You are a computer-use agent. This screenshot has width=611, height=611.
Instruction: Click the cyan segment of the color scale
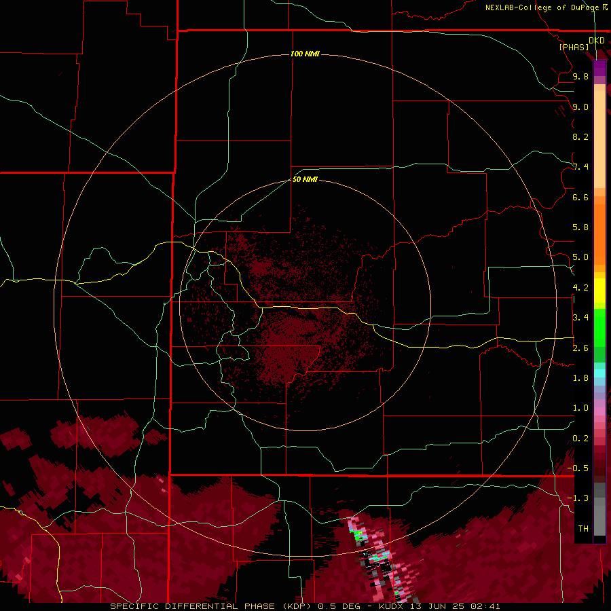click(x=599, y=373)
